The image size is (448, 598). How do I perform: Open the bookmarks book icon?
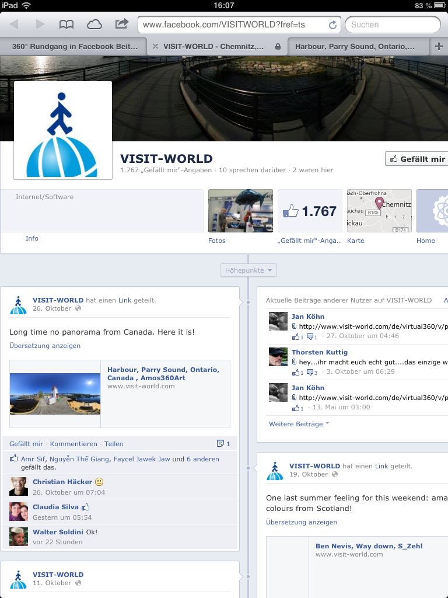(x=66, y=25)
